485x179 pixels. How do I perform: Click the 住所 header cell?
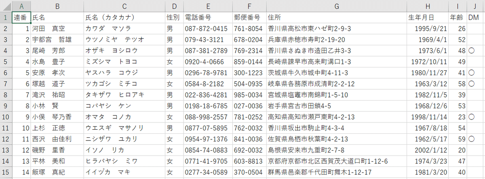coord(336,18)
